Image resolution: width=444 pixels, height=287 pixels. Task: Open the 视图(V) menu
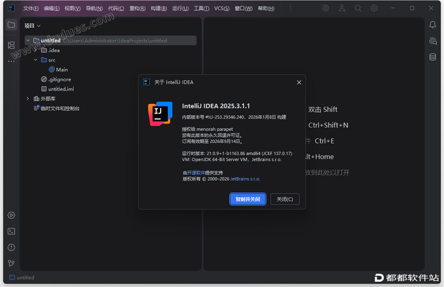point(72,9)
